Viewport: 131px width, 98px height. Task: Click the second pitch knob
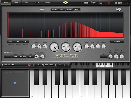click(x=39, y=46)
